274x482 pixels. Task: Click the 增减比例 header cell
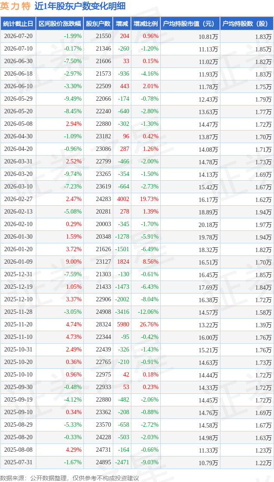[x=146, y=24]
